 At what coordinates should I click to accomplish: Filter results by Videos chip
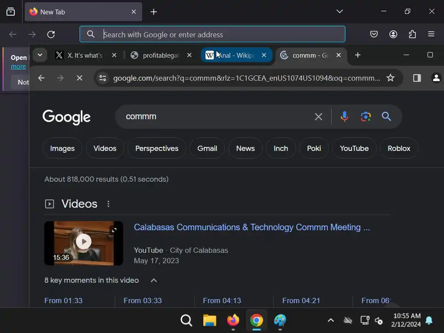[x=105, y=148]
